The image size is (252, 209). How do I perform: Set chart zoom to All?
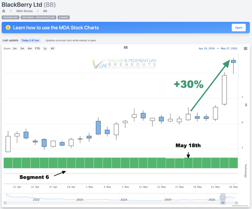pos(52,48)
